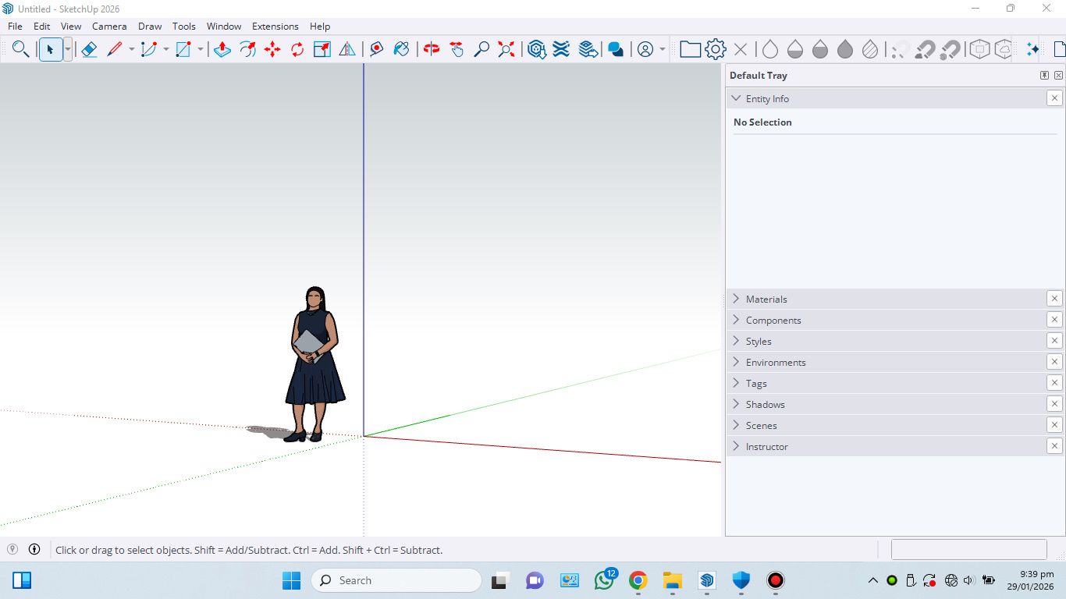Screen dimensions: 1066x599
Task: Click the first cube box icon
Action: tap(979, 49)
